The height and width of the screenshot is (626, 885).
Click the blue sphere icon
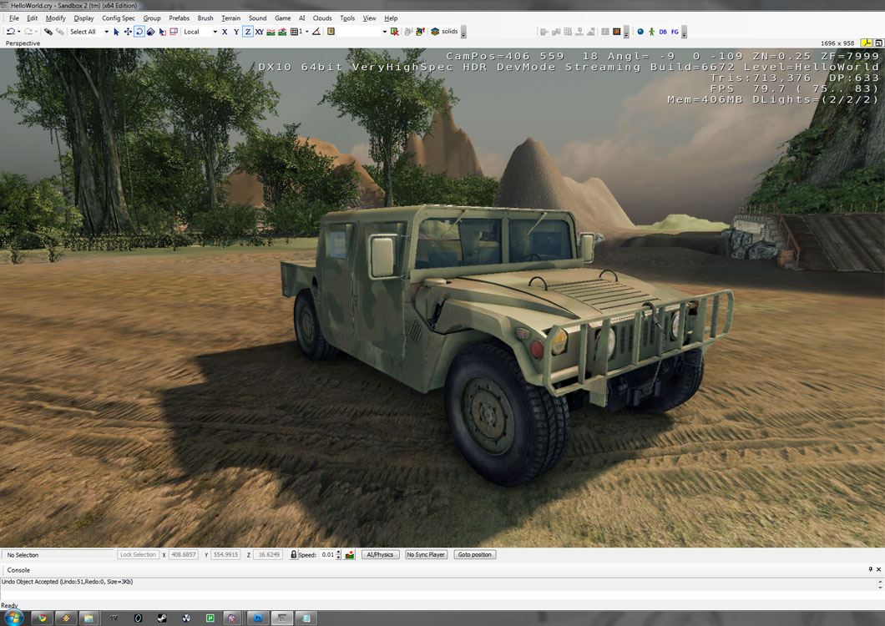640,32
